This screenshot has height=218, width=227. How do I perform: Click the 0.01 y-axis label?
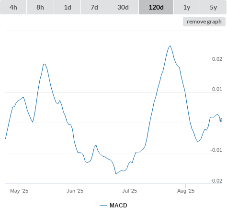217,89
